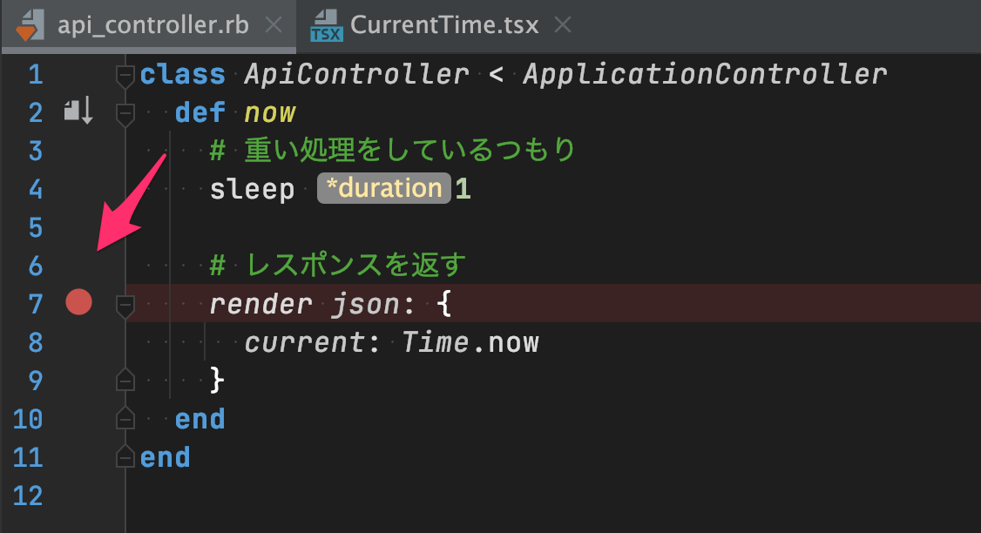Collapse the render json block fold arrow

[127, 304]
